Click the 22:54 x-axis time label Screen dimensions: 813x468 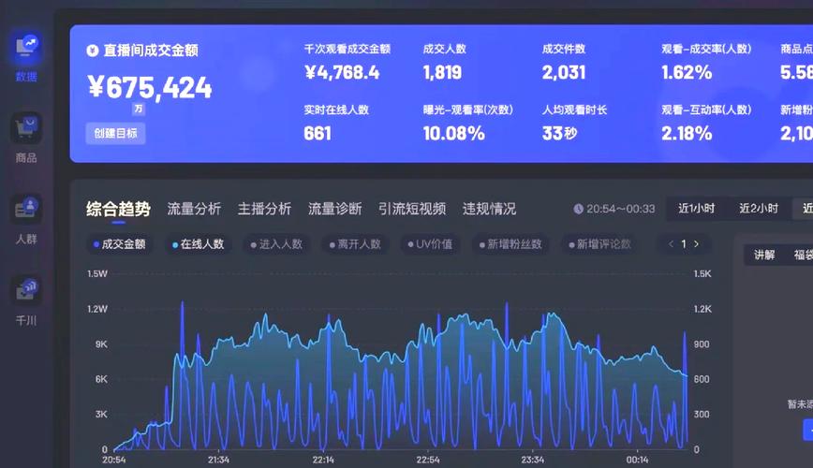click(428, 460)
